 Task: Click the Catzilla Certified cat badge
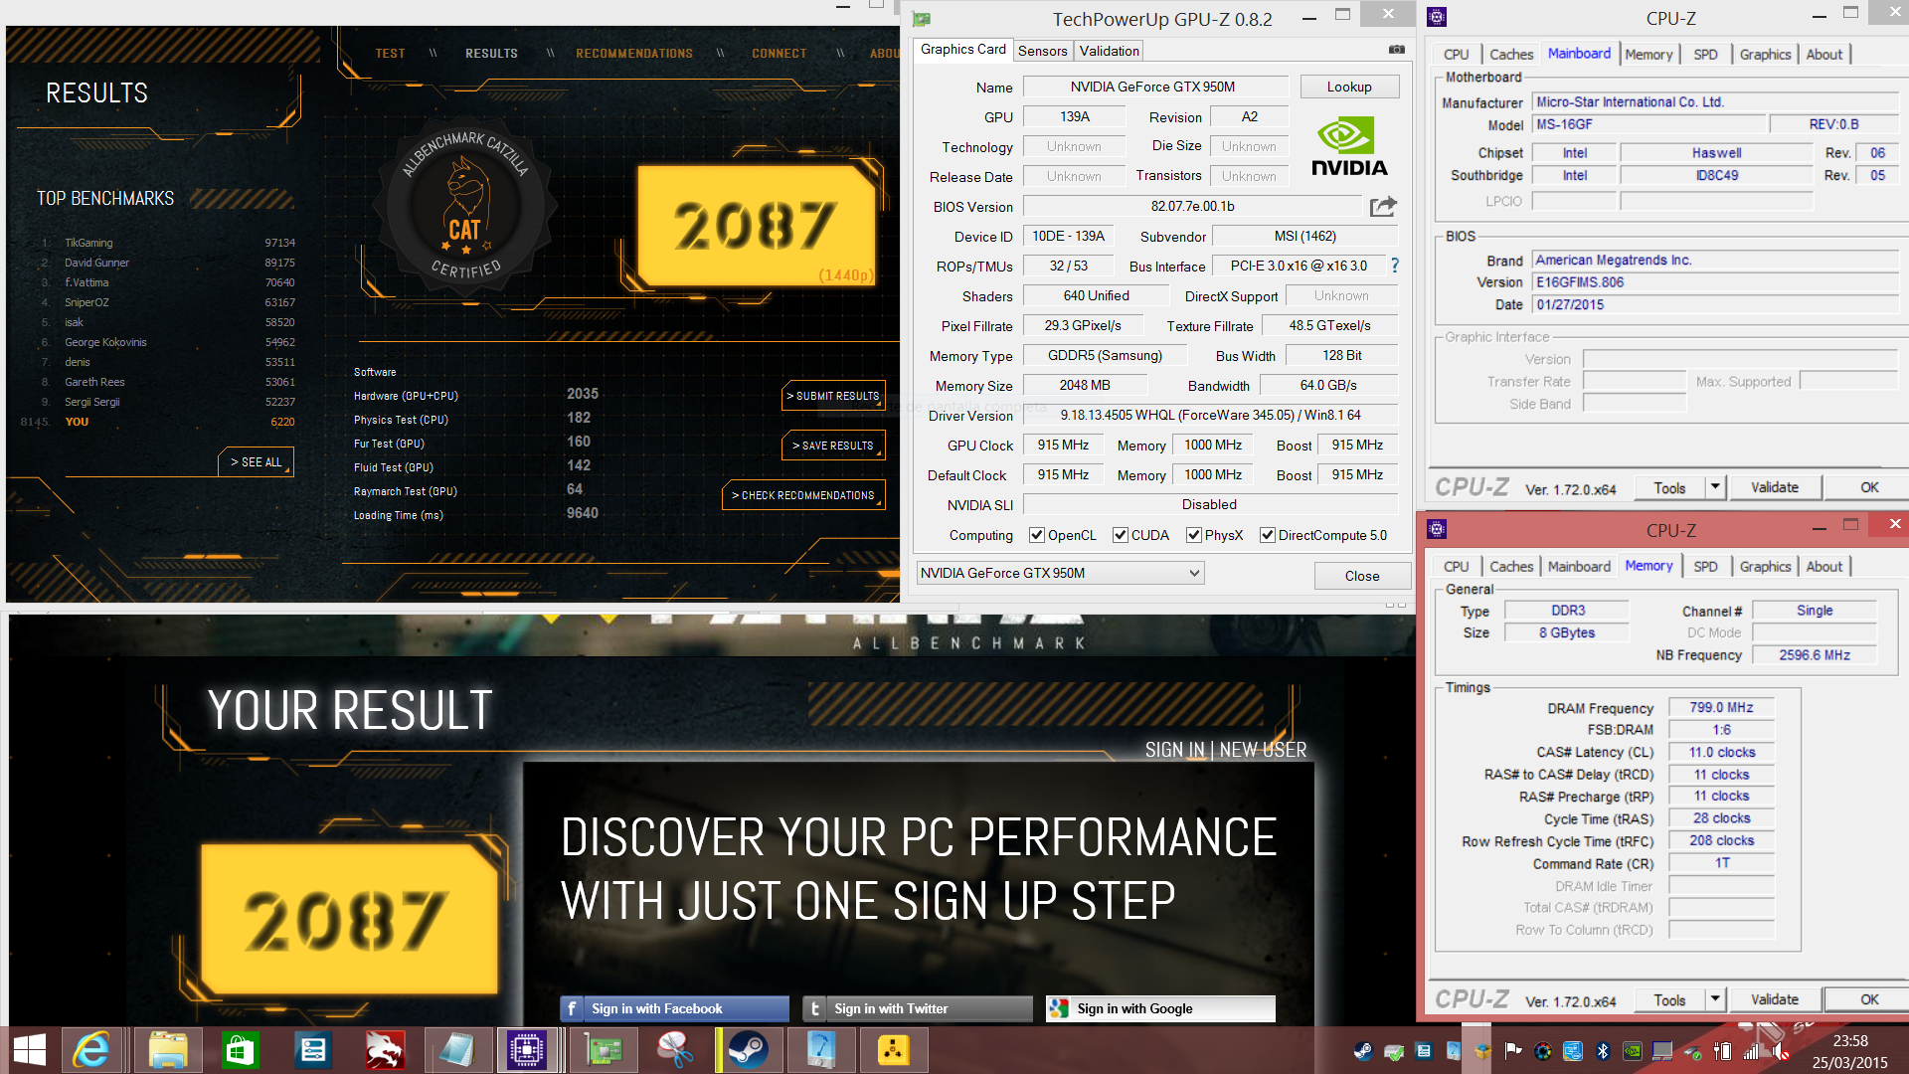tap(465, 207)
